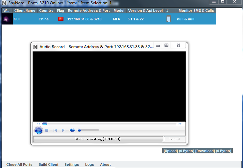
Task: Mute the player volume speaker icon
Action: [72, 130]
